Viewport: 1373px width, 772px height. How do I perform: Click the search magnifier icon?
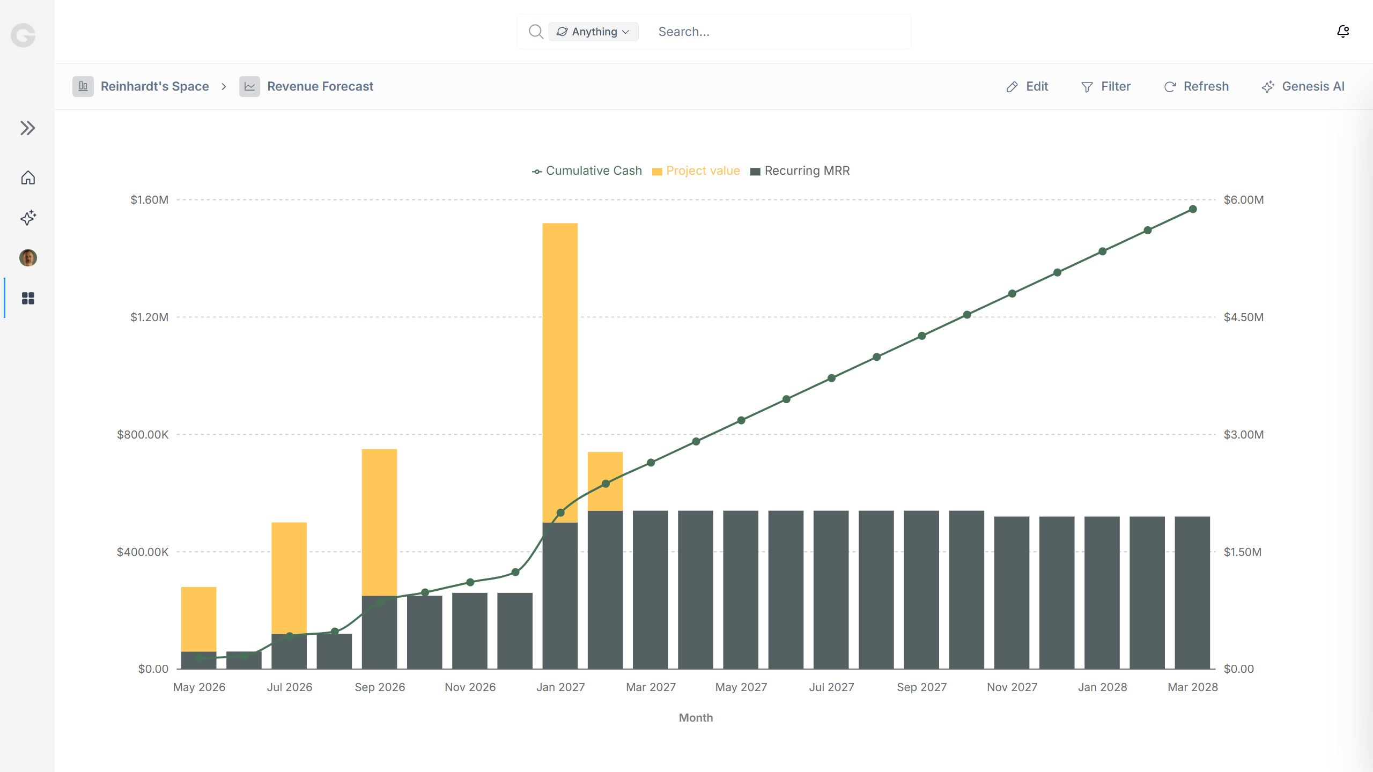pos(536,32)
